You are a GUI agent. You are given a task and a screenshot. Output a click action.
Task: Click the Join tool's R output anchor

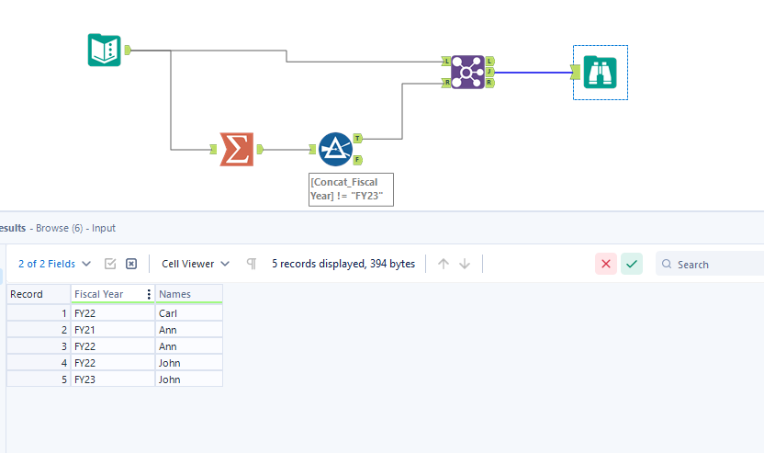coord(489,83)
